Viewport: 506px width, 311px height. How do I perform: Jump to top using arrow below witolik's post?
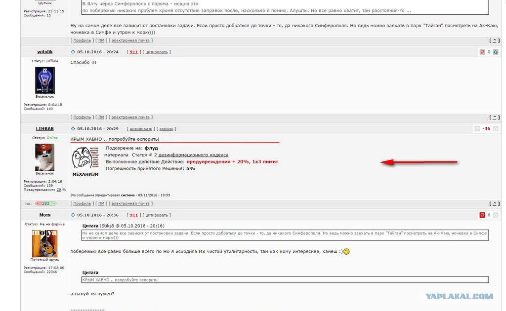tap(494, 117)
